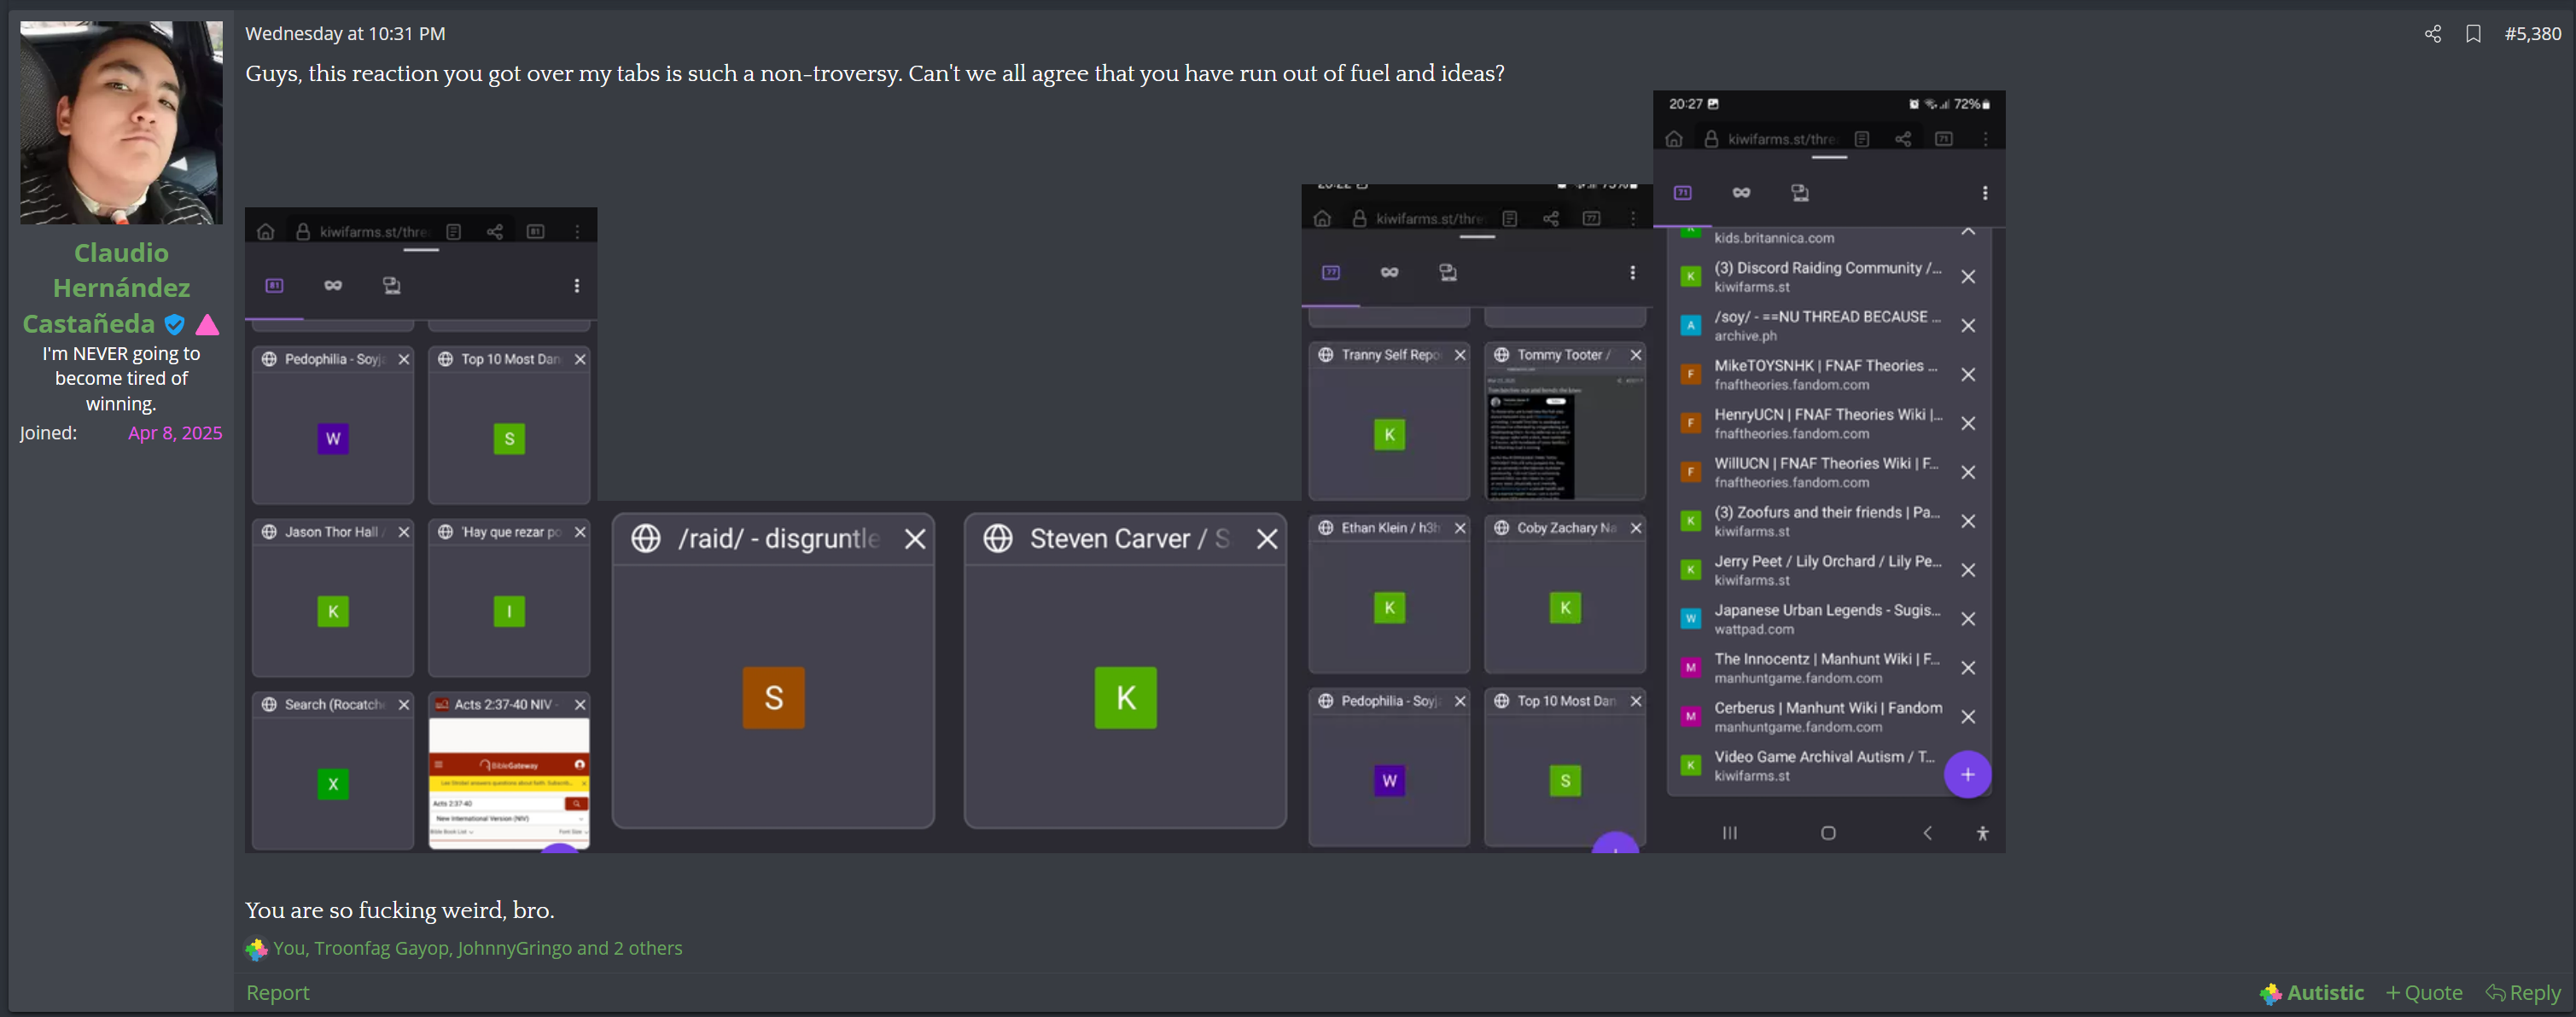Screen dimensions: 2576x1017
Task: Reply to this post
Action: click(2524, 992)
